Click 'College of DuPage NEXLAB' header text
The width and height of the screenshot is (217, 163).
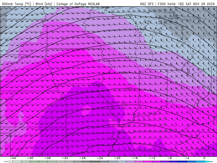(x=78, y=4)
